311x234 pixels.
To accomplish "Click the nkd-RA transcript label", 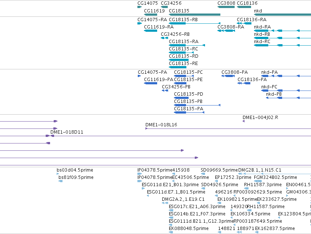I will 262,27.
